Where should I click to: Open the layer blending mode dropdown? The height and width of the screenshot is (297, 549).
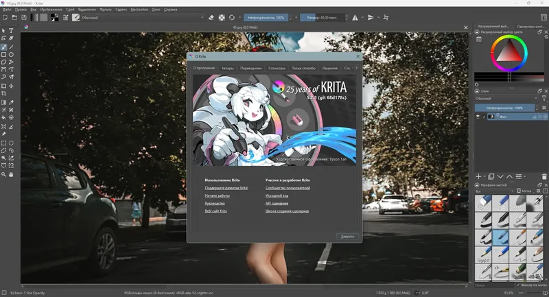506,99
